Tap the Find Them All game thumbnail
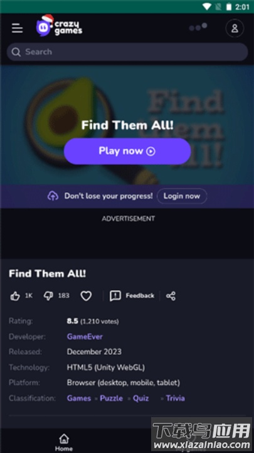 pos(127,125)
